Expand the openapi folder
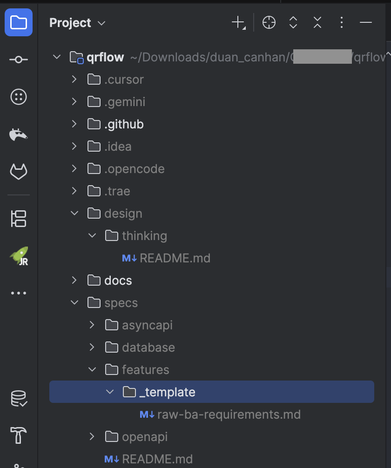The height and width of the screenshot is (468, 391). coord(92,437)
